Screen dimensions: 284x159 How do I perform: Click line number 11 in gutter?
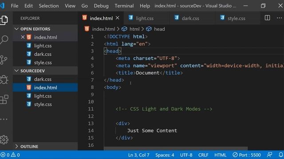91,109
